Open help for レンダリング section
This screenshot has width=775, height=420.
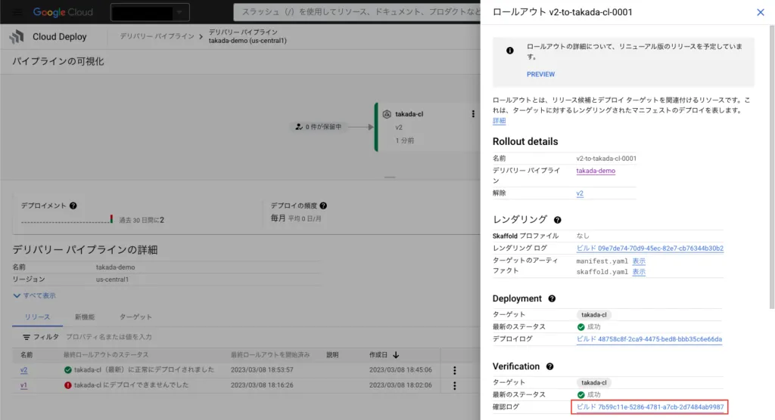(x=558, y=220)
